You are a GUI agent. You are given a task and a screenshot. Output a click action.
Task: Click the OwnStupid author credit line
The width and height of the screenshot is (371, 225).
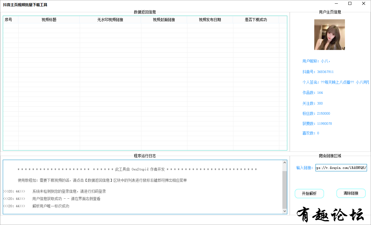pos(137,169)
